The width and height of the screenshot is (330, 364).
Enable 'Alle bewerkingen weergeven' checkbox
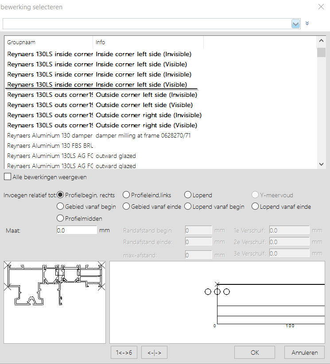click(x=8, y=176)
